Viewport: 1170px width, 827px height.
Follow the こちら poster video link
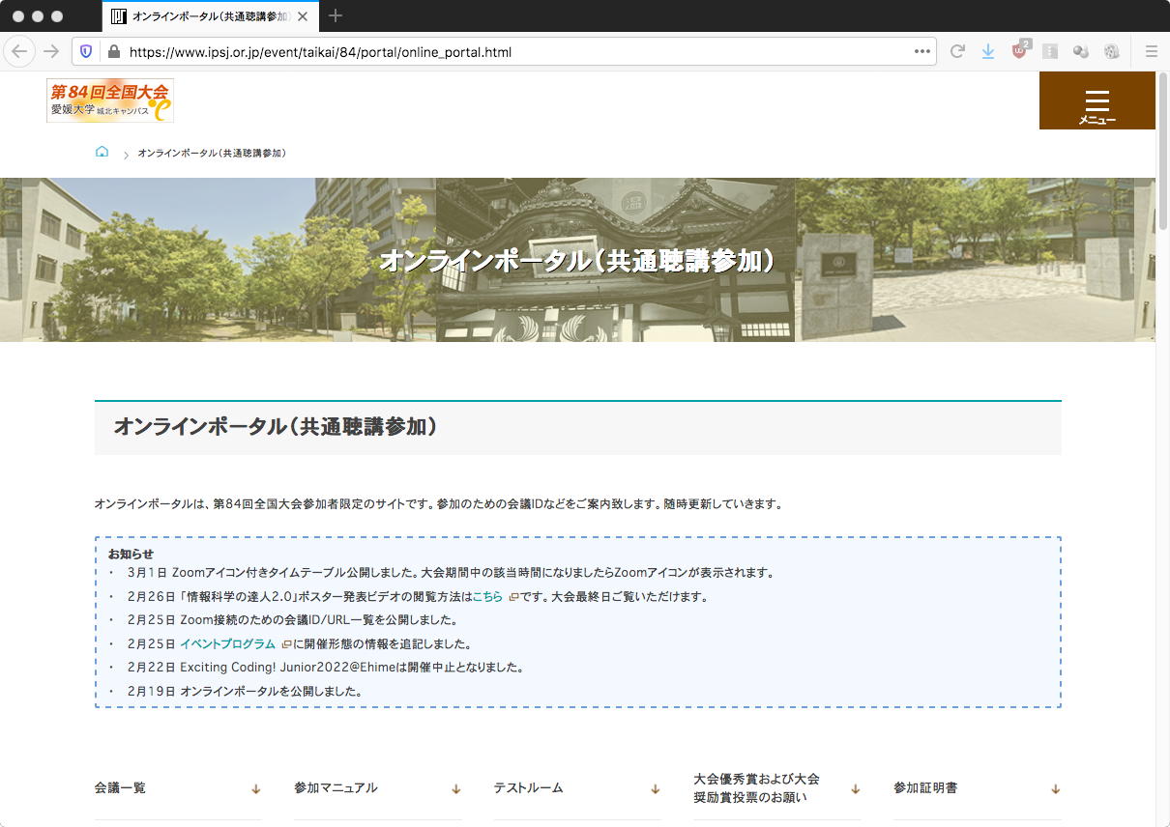tap(487, 597)
